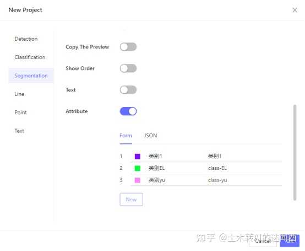The image size is (305, 251).
Task: Disable the Attribute toggle switch
Action: [128, 111]
